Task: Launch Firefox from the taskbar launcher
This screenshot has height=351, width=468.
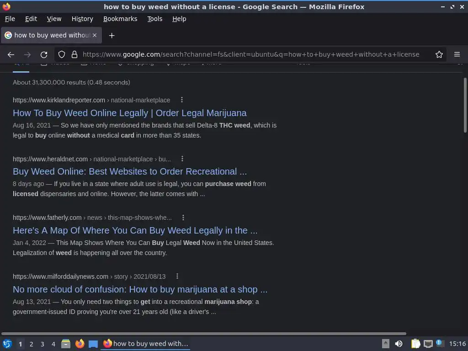Action: point(80,344)
